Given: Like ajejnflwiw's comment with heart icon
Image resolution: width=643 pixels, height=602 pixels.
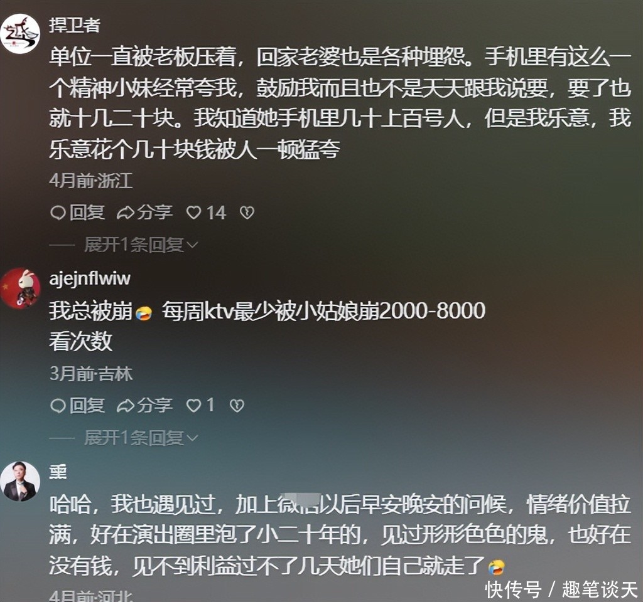Looking at the screenshot, I should [193, 406].
